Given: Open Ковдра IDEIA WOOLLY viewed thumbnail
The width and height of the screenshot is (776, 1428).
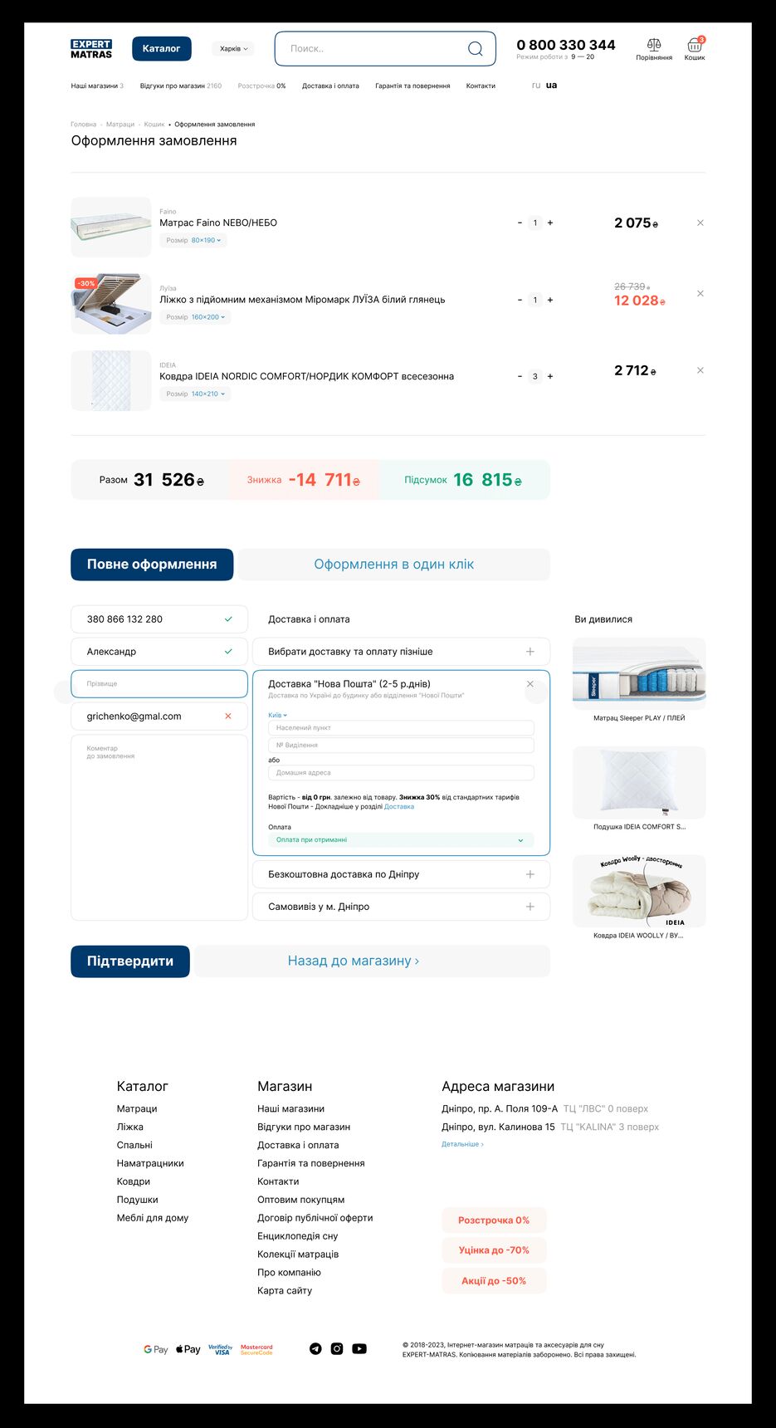Looking at the screenshot, I should pyautogui.click(x=639, y=891).
